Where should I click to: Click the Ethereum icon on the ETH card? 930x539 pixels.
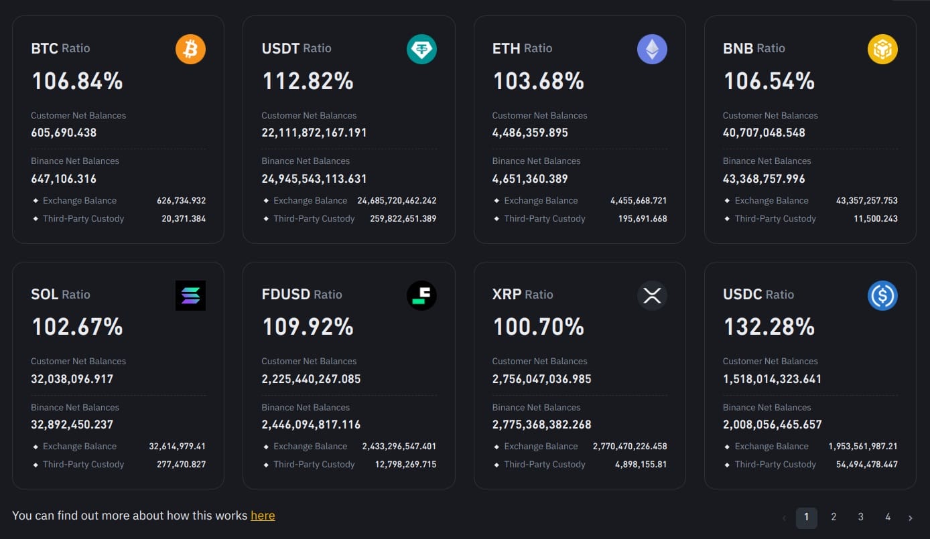652,49
